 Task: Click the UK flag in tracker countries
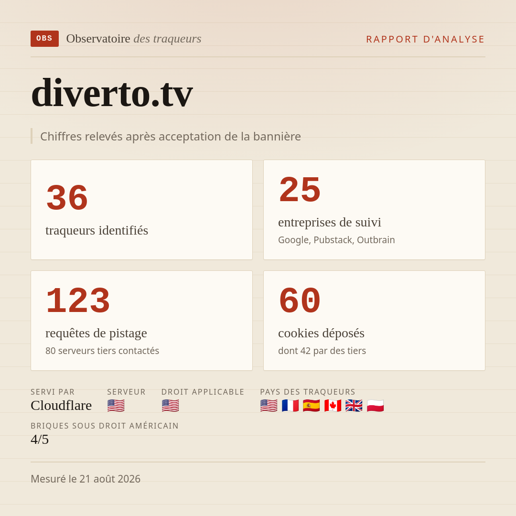(354, 406)
